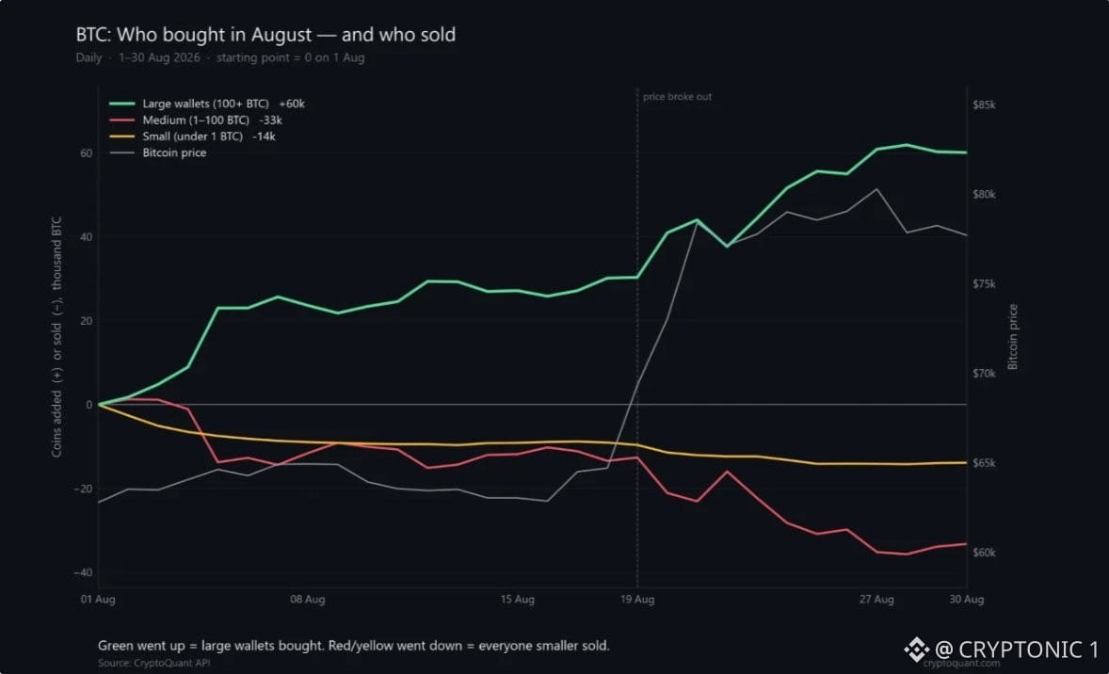The image size is (1109, 674).
Task: Click the yellow Small wallets legend line
Action: [121, 136]
